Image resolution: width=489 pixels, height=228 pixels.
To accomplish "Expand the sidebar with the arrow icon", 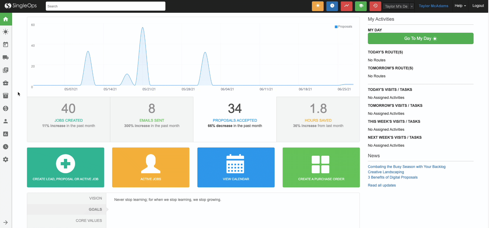I will 6,222.
